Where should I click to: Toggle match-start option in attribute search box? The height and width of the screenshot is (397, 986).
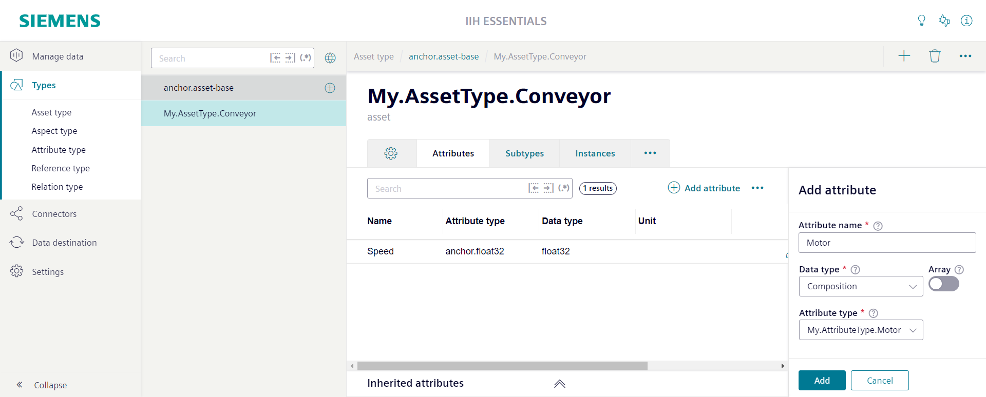[x=534, y=188]
